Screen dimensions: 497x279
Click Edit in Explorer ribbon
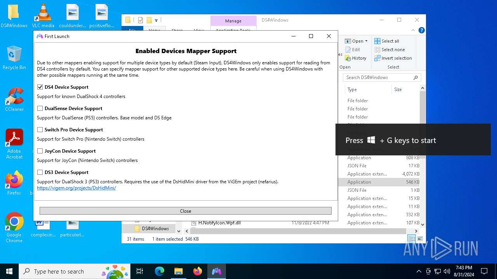coord(353,50)
